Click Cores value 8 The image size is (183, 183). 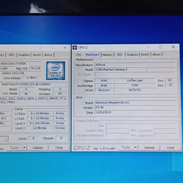[33, 138]
